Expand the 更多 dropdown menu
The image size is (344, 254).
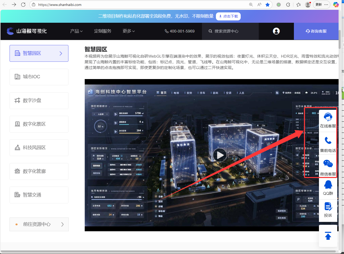(x=129, y=31)
